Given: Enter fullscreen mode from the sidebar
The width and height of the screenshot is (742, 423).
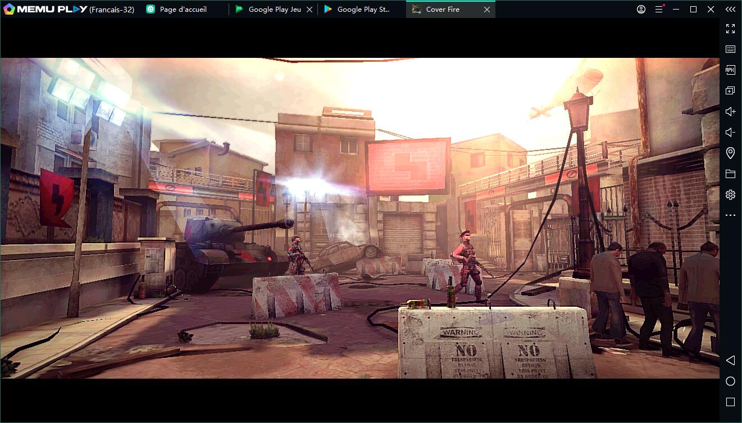Looking at the screenshot, I should [x=730, y=28].
